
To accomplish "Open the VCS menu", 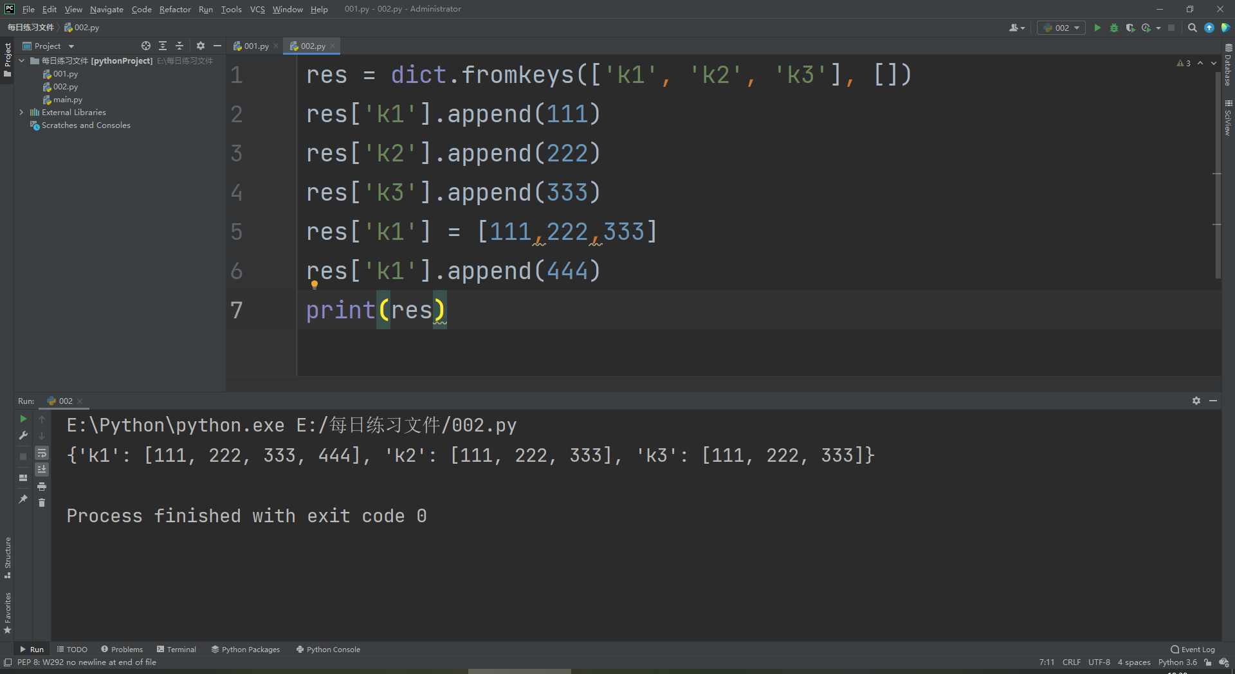I will (257, 9).
